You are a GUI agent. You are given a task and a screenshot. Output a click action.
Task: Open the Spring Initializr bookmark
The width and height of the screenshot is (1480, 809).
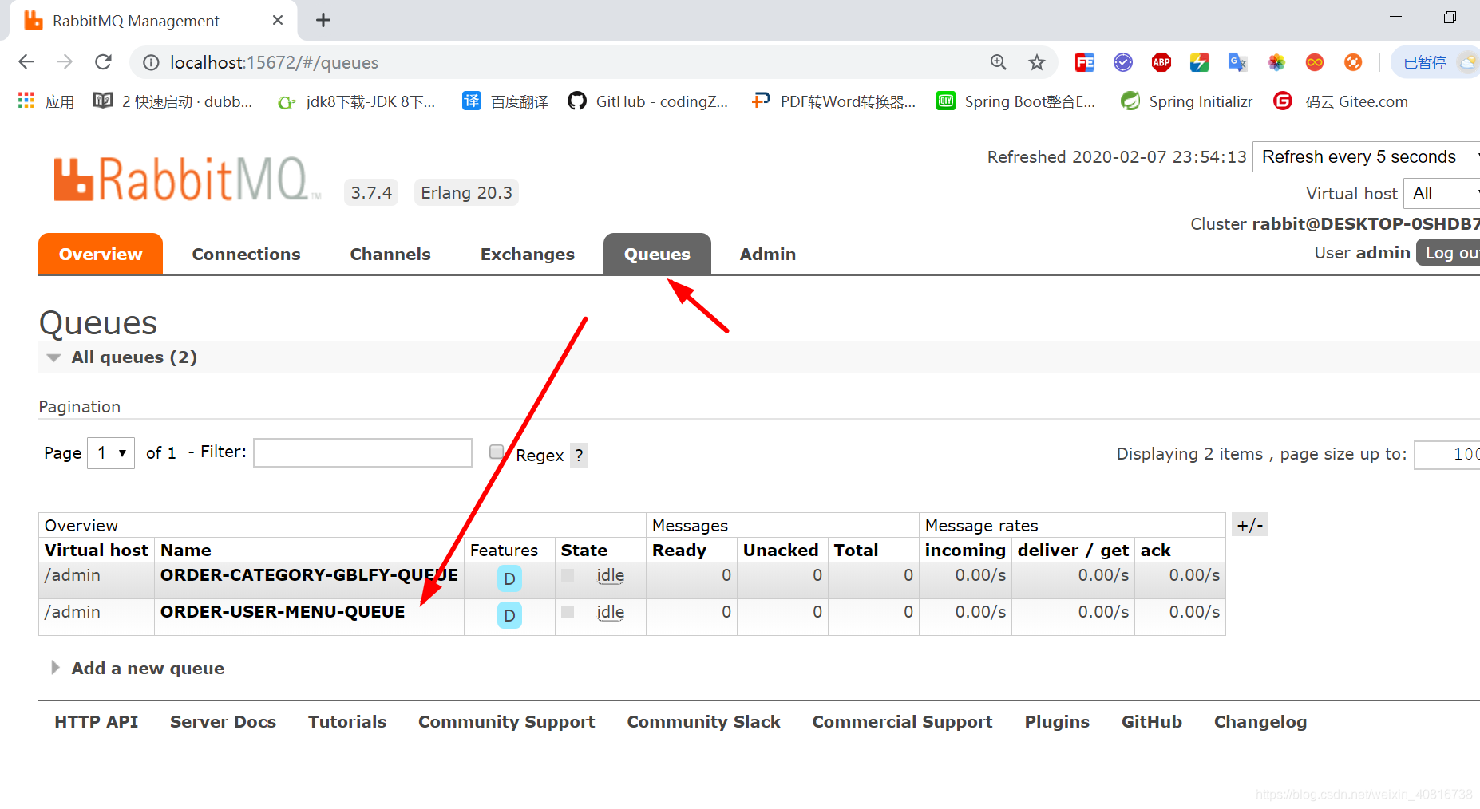[x=1187, y=101]
